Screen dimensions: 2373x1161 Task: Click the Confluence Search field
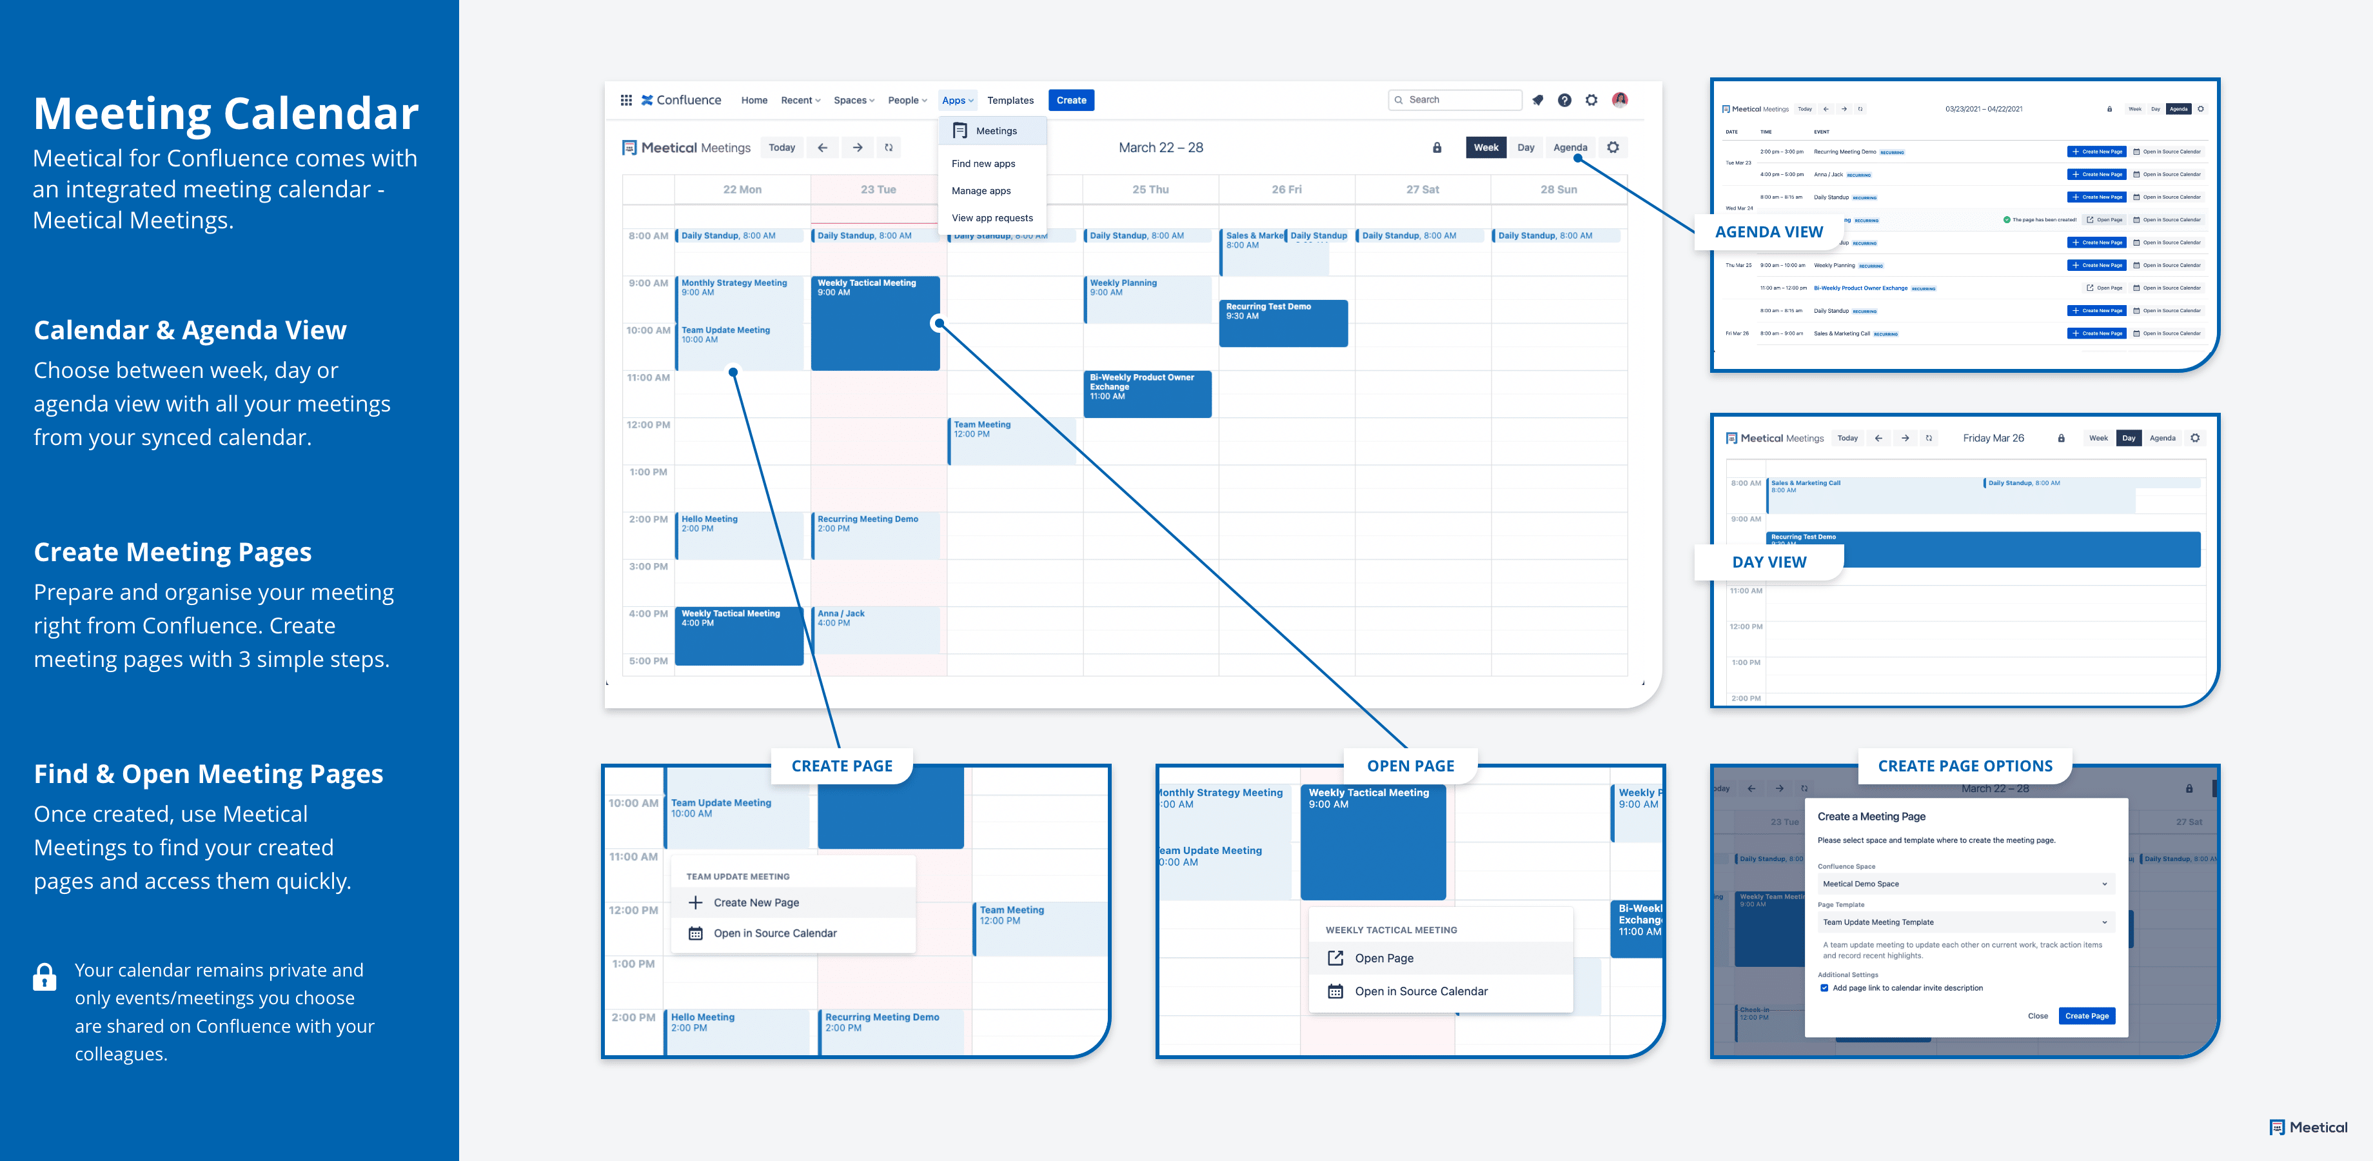click(1455, 99)
